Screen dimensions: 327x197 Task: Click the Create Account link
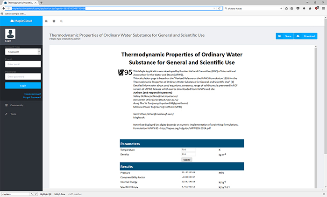(32, 94)
